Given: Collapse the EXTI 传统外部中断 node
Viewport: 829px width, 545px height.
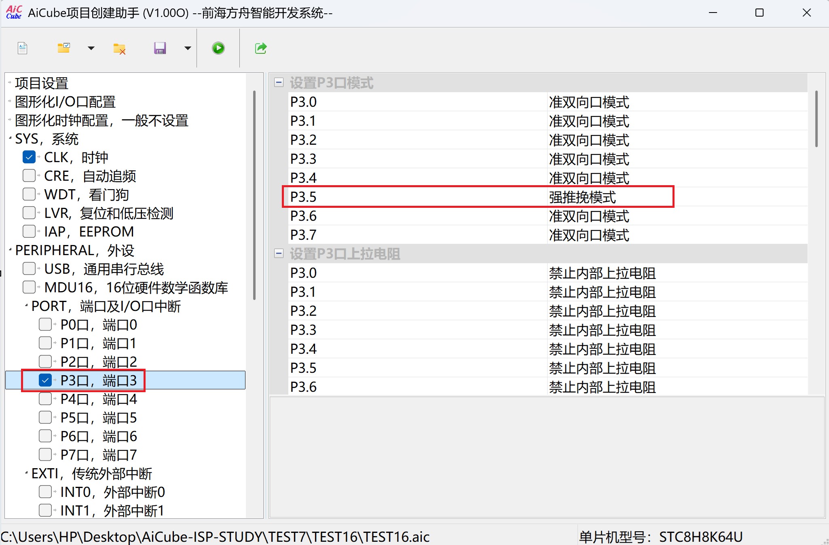Looking at the screenshot, I should (26, 473).
